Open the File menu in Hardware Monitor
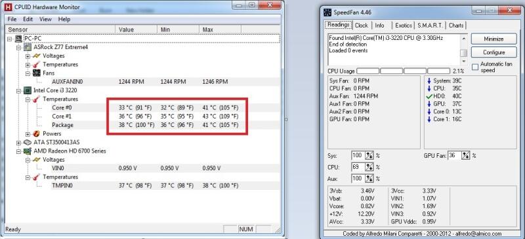 (12, 19)
